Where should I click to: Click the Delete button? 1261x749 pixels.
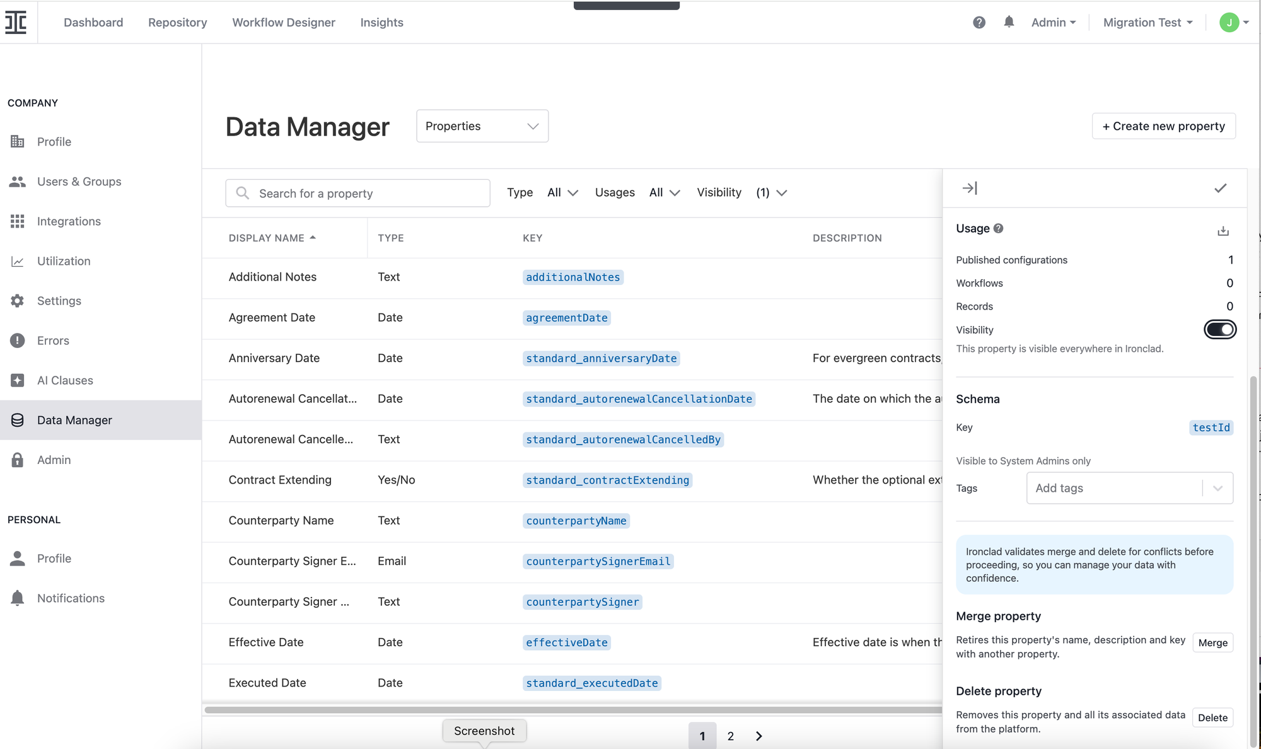pos(1213,717)
